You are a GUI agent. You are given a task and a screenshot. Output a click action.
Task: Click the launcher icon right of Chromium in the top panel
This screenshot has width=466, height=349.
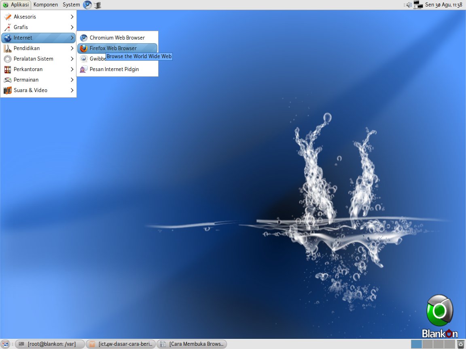click(97, 5)
